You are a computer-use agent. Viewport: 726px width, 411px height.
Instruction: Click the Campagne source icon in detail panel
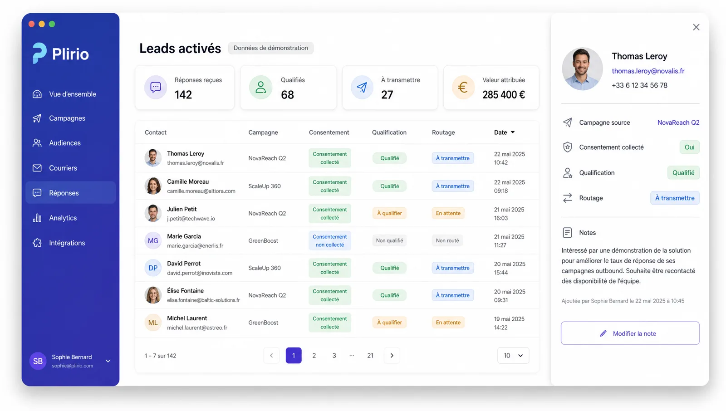tap(567, 122)
